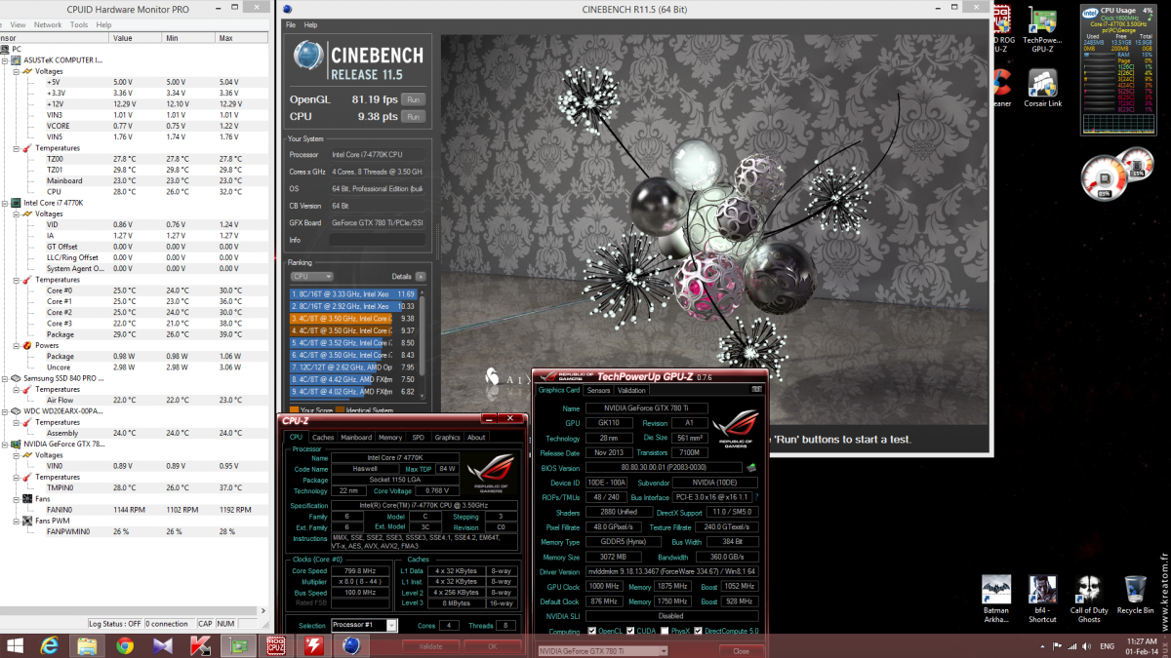Click the Cinebench logo sphere
This screenshot has height=658, width=1171.
point(308,57)
